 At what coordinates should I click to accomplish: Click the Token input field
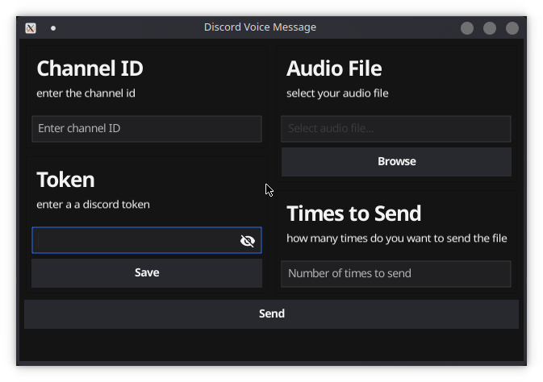pos(147,240)
